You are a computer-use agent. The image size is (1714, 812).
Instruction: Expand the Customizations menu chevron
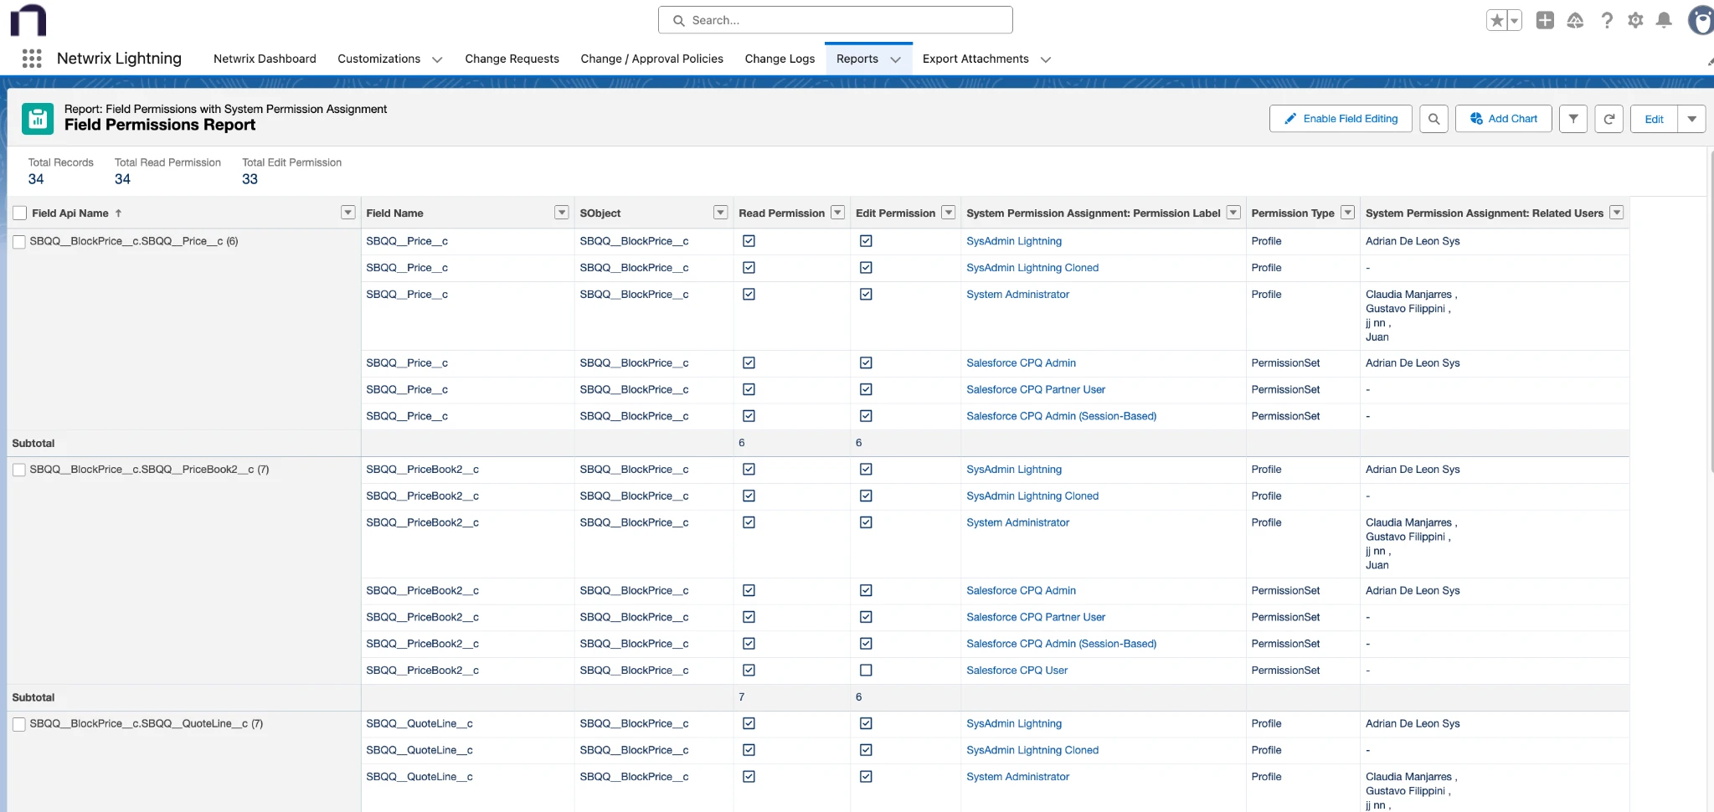tap(436, 59)
